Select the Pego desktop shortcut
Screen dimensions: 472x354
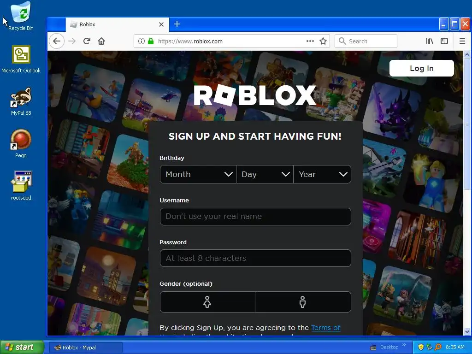pyautogui.click(x=21, y=144)
